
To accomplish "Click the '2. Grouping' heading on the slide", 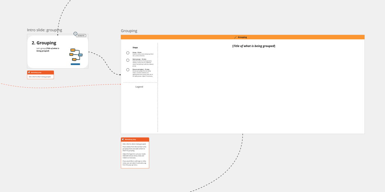I will (x=44, y=43).
